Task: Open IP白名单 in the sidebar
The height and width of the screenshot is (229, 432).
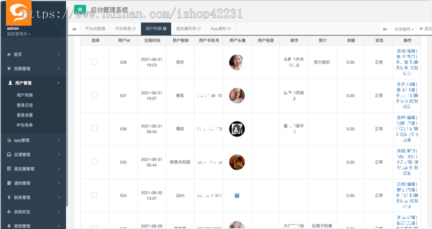Action: click(x=24, y=125)
